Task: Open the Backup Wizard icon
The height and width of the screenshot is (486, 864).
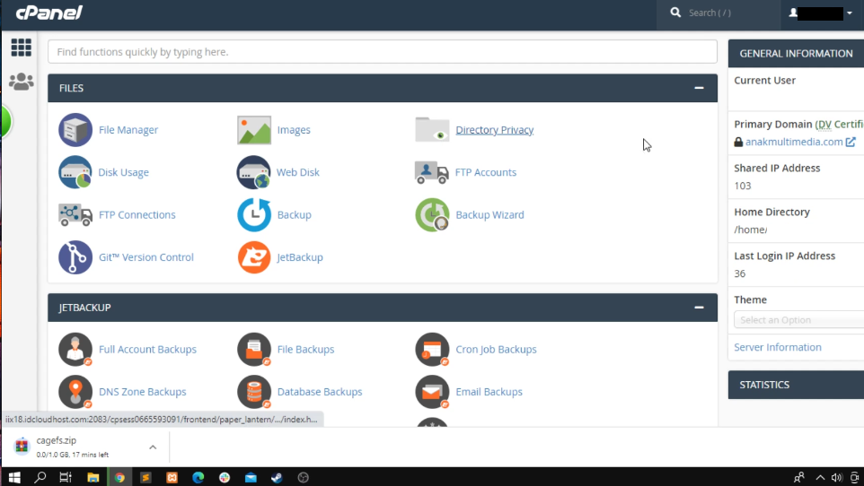Action: 432,215
